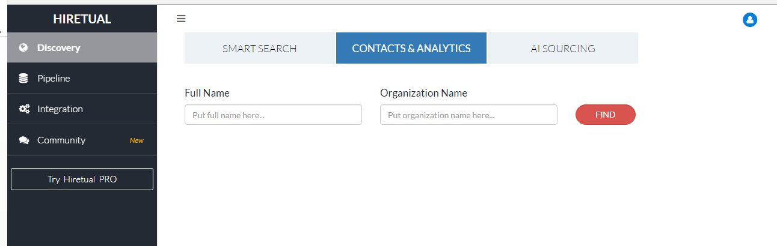Click the chat bubbles icon beside Community

click(24, 140)
